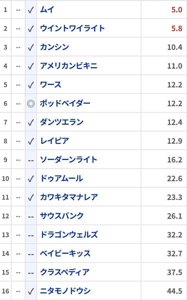Select the check mark beside カンシン
This screenshot has width=187, height=300.
pyautogui.click(x=31, y=47)
